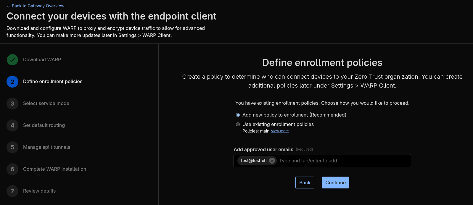473x205 pixels.
Task: Open the Download WARP step
Action: click(x=42, y=60)
